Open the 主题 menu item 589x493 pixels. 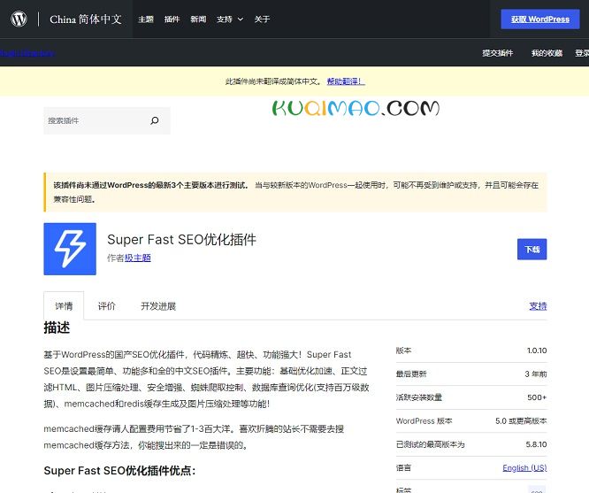click(x=146, y=19)
